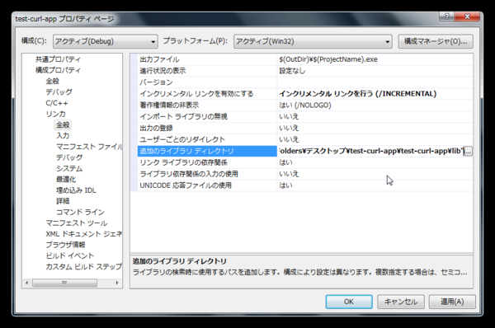Click the tree's right scroll arrow

[117, 283]
